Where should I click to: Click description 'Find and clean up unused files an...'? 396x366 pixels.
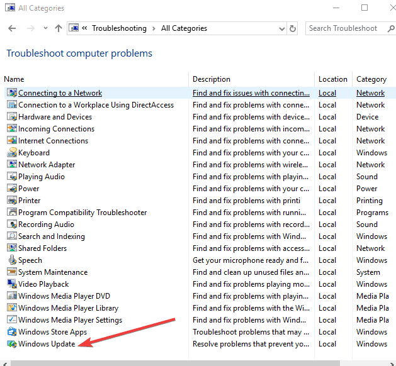[x=251, y=272]
